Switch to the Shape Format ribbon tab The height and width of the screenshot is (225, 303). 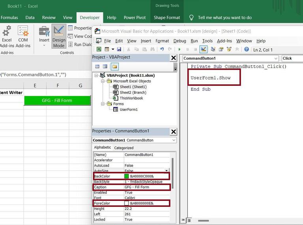(x=167, y=18)
